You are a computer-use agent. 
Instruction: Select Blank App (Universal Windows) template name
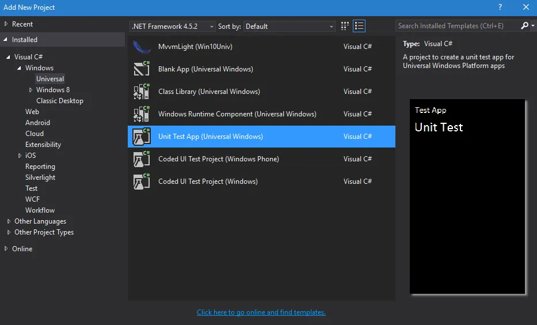point(206,69)
